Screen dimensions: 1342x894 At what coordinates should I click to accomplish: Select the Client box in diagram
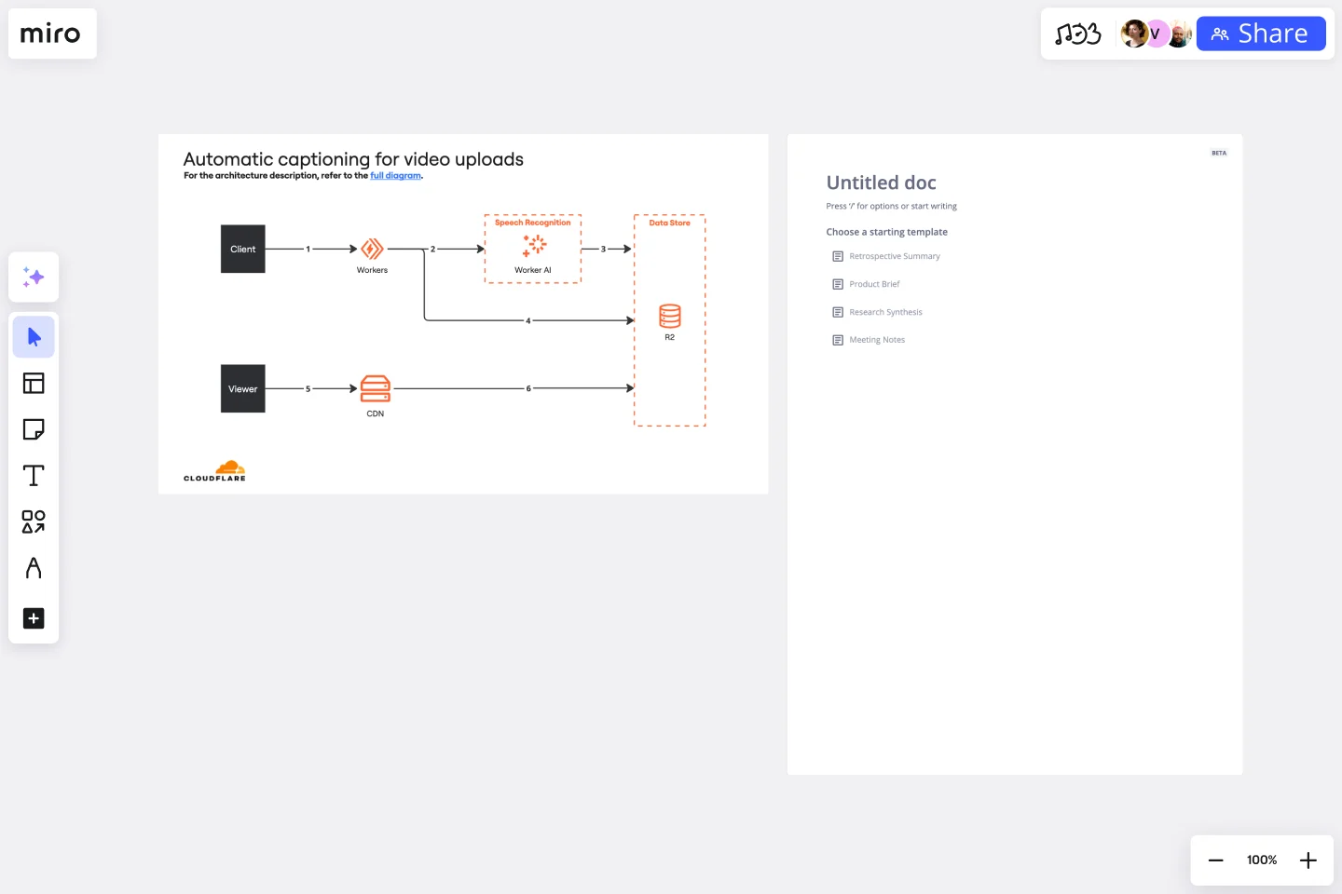pos(243,249)
